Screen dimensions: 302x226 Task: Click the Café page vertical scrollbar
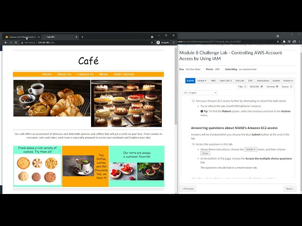pos(176,86)
